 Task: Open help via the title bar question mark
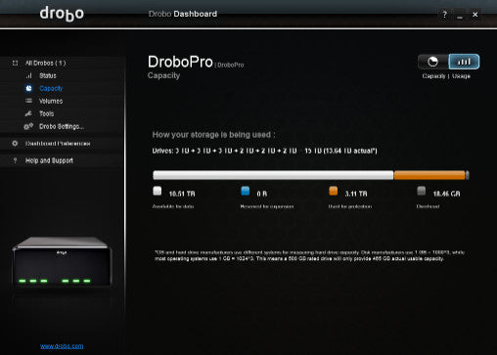coord(444,15)
